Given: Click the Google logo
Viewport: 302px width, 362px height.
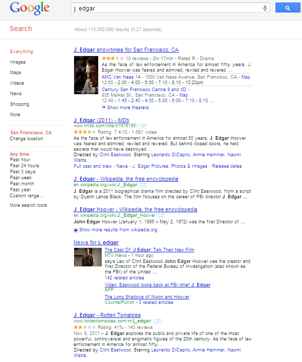Looking at the screenshot, I should coord(30,9).
